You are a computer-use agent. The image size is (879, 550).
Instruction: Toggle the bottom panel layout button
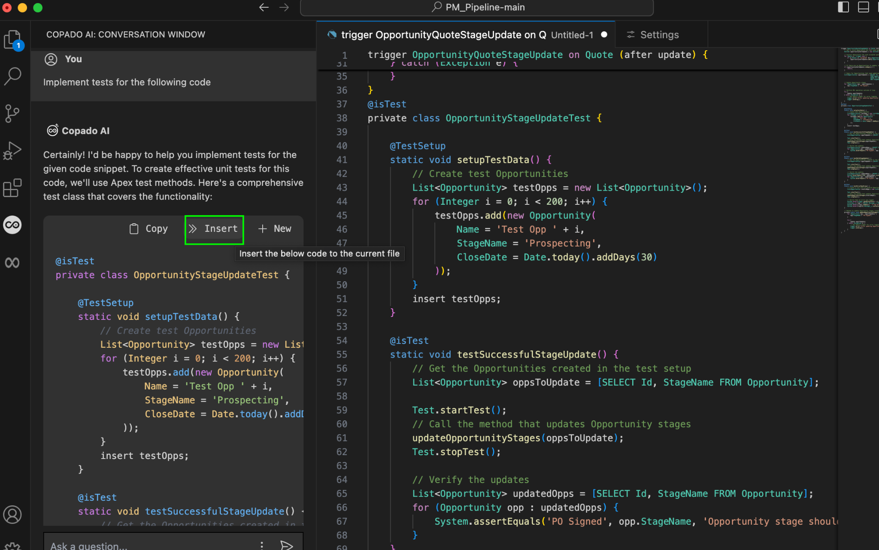tap(863, 7)
